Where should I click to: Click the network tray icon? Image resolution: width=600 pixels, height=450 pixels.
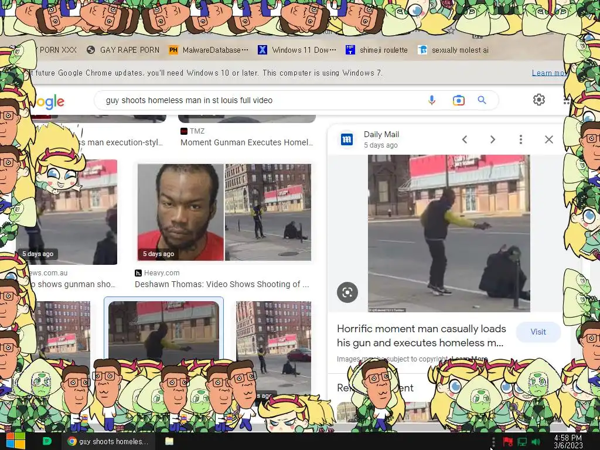pos(522,442)
